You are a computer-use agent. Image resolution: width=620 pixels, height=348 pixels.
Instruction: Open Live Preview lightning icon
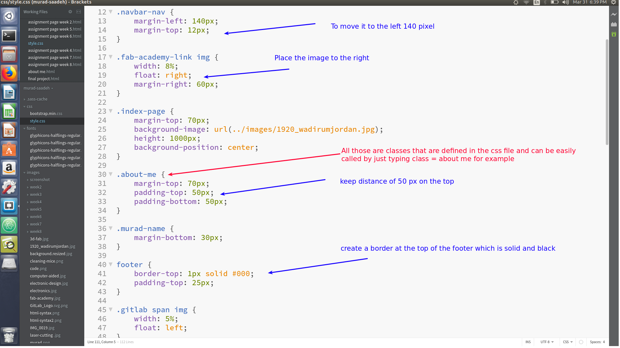(x=614, y=14)
